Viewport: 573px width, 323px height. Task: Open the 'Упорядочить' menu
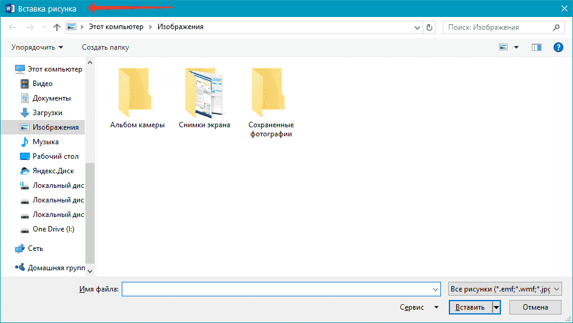[x=37, y=47]
